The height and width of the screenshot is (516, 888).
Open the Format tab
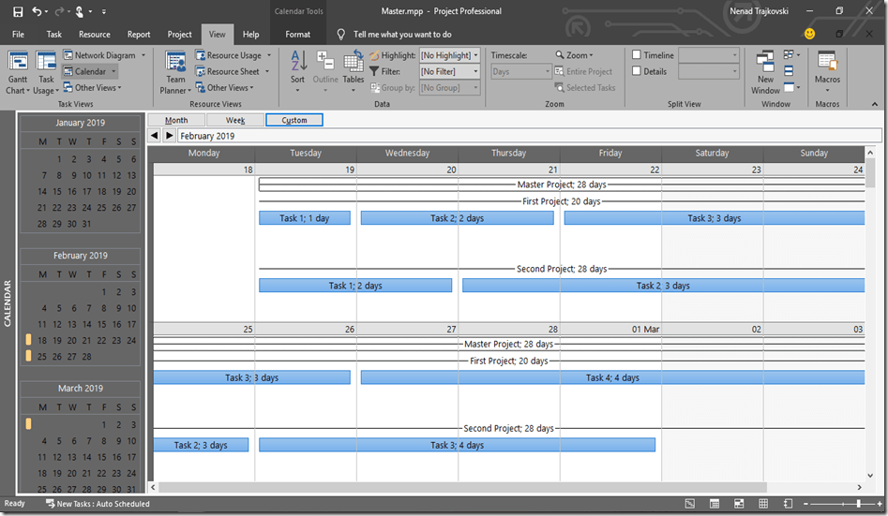pos(298,35)
